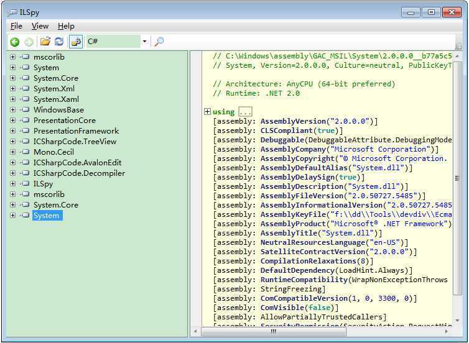Click the Forward navigation arrow
Image resolution: width=469 pixels, height=343 pixels.
point(29,42)
